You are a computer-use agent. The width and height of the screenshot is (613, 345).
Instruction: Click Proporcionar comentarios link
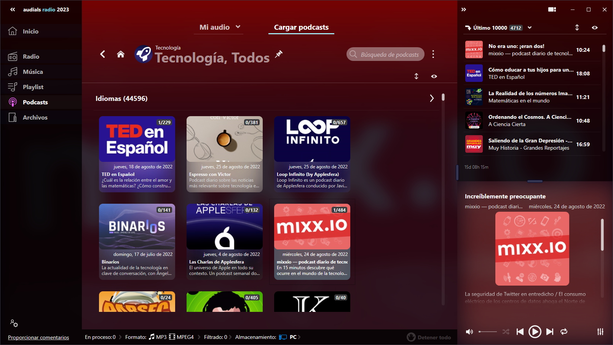pyautogui.click(x=38, y=337)
